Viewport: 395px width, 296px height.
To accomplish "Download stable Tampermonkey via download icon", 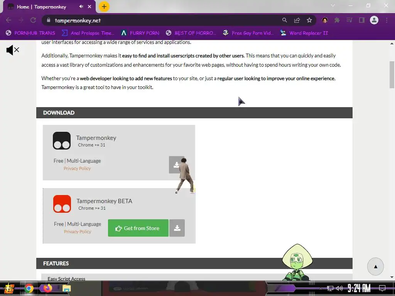I will point(176,165).
